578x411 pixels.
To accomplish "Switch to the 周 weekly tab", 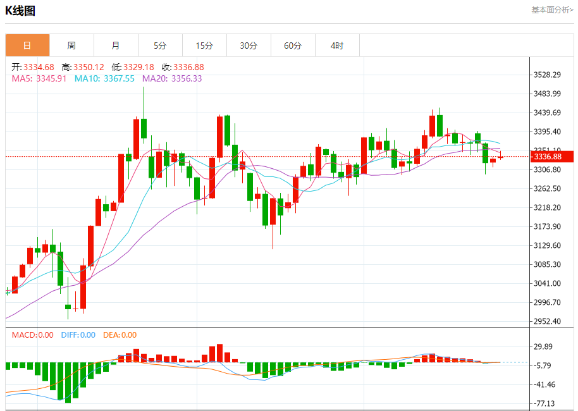I will [71, 46].
